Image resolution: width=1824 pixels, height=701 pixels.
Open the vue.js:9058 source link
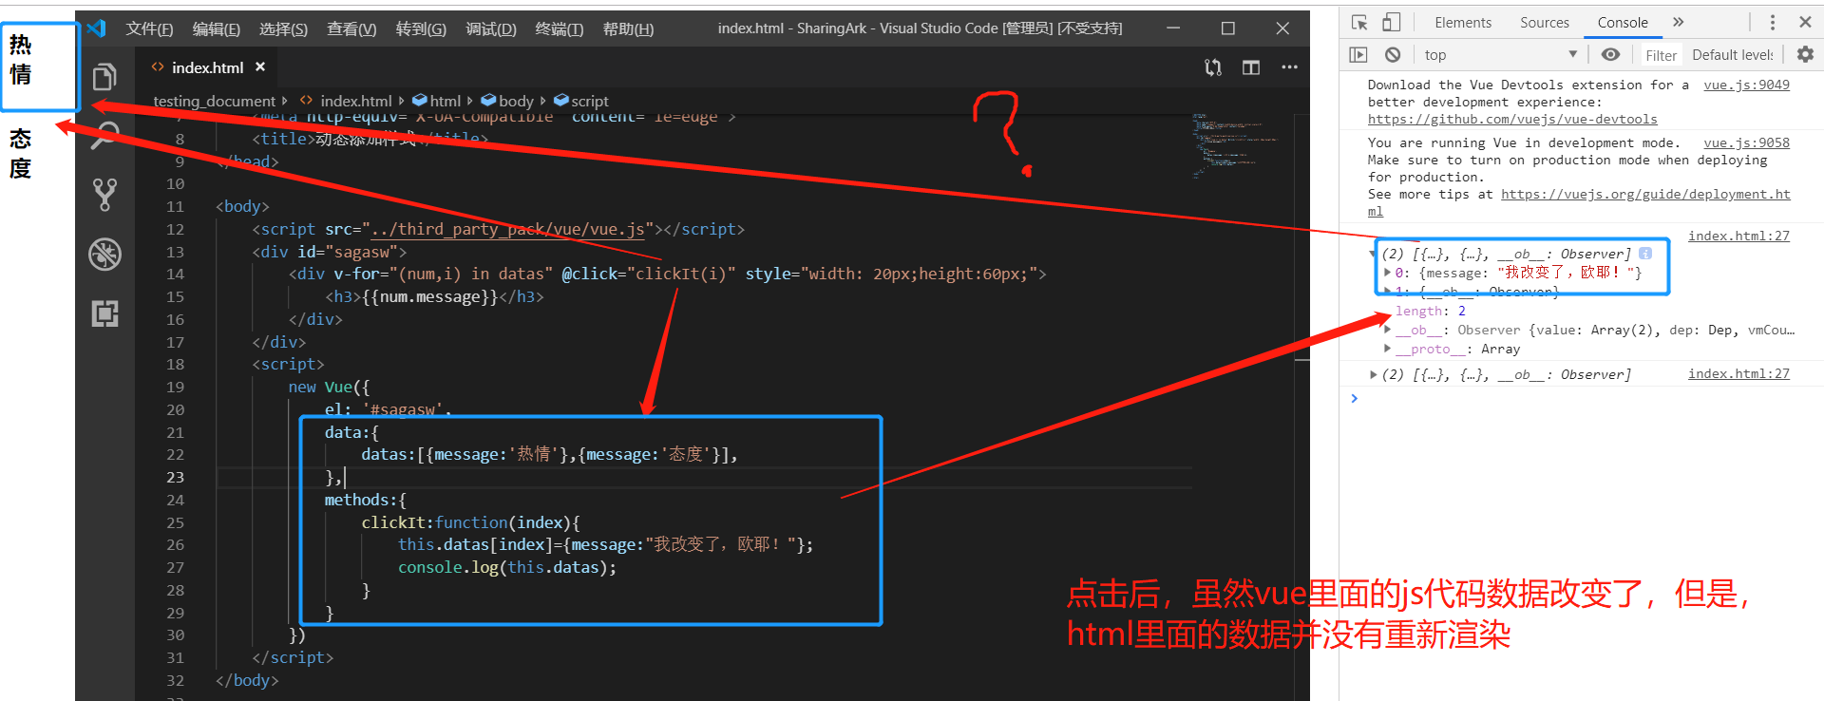tap(1746, 142)
